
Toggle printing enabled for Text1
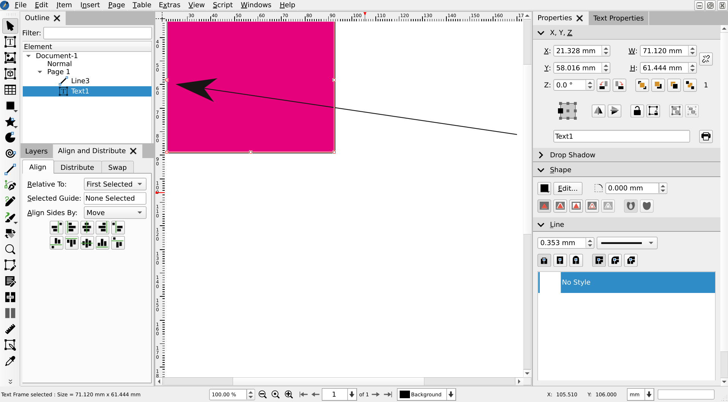pos(706,136)
